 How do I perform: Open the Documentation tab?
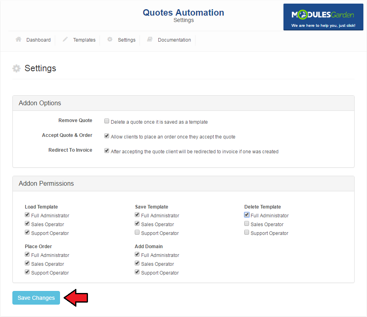click(174, 40)
